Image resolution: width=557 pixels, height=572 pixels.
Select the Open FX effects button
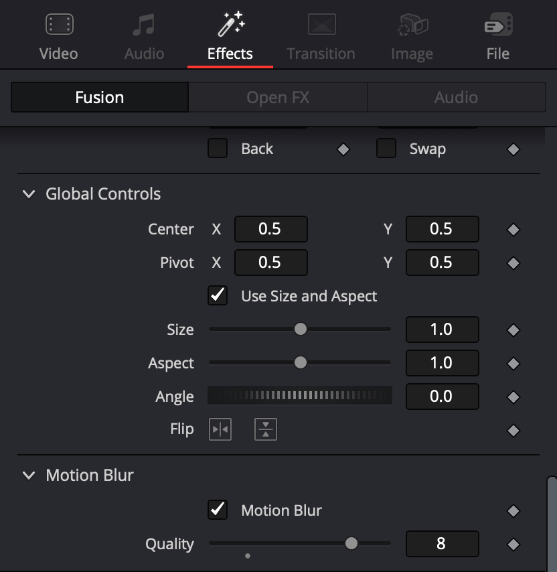coord(278,97)
